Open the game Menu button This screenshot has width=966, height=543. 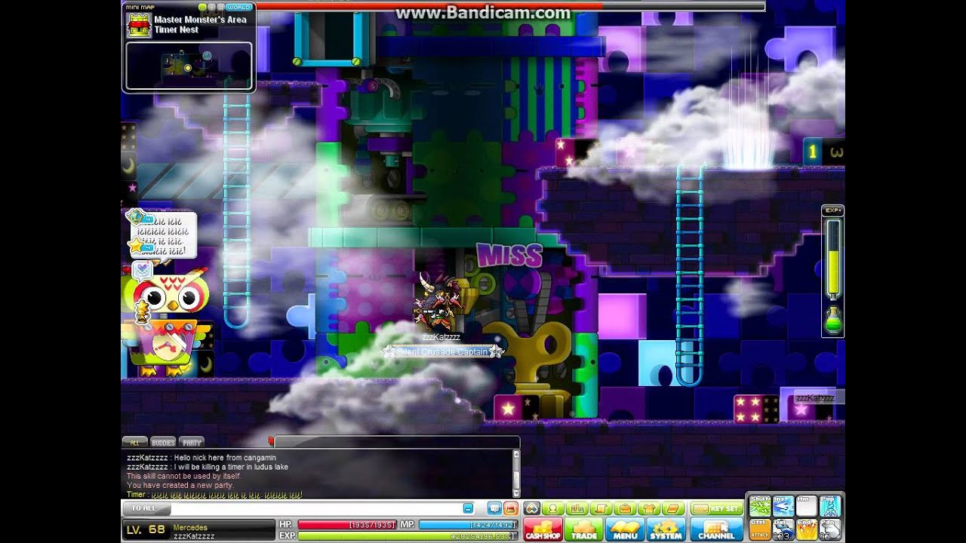pyautogui.click(x=625, y=529)
